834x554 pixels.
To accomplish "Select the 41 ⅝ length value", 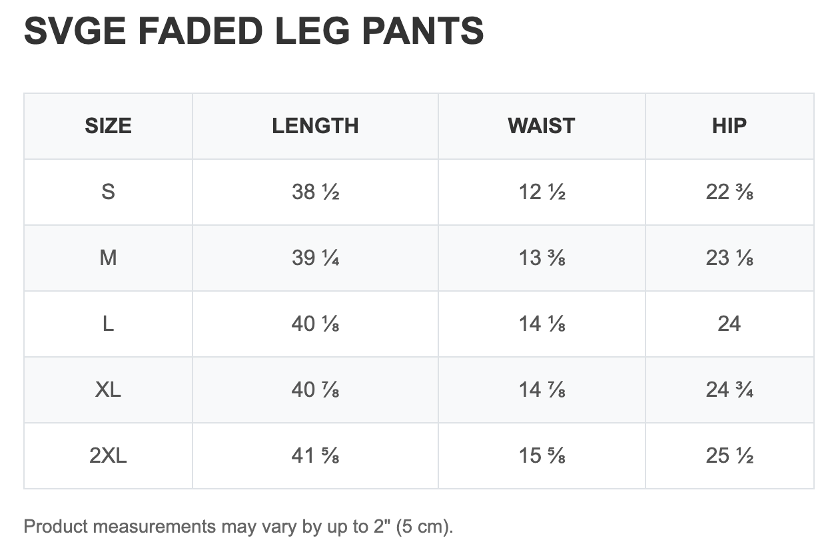I will [315, 455].
